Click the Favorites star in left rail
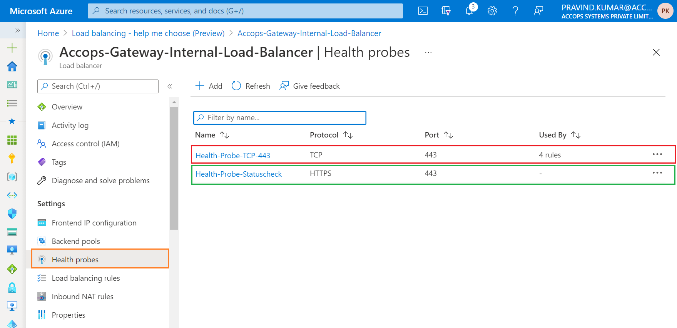Screen dimensions: 677x328 pos(12,121)
